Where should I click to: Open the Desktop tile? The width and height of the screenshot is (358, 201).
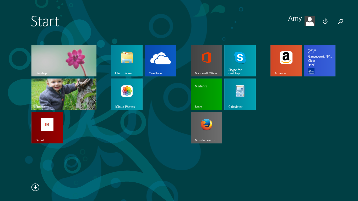(x=64, y=61)
